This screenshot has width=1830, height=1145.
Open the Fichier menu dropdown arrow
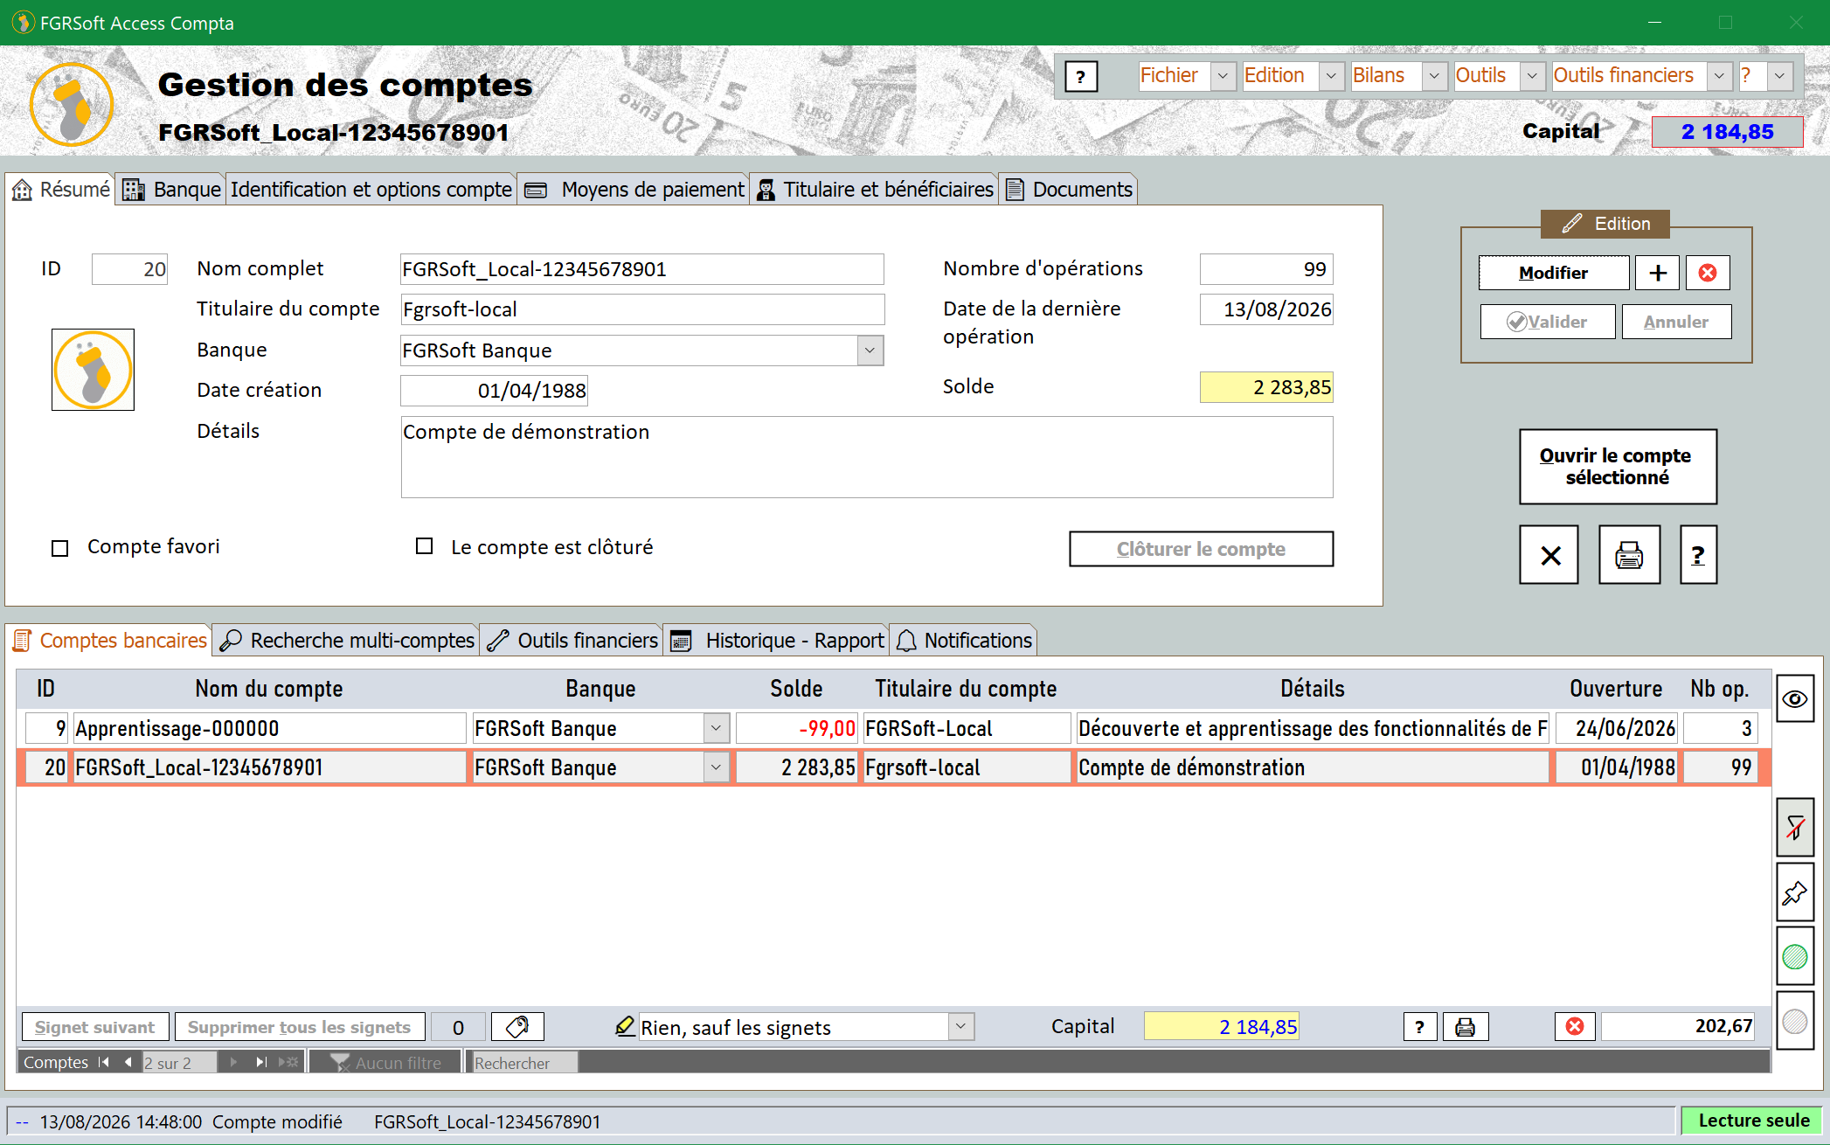(1223, 76)
